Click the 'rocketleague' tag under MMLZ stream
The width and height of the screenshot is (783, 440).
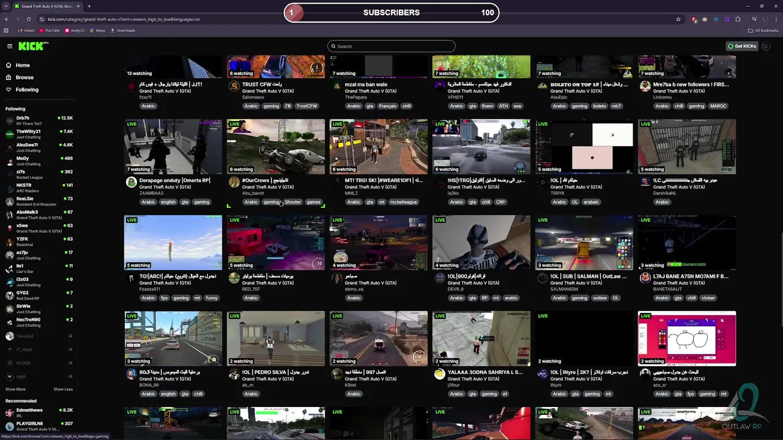(x=404, y=202)
